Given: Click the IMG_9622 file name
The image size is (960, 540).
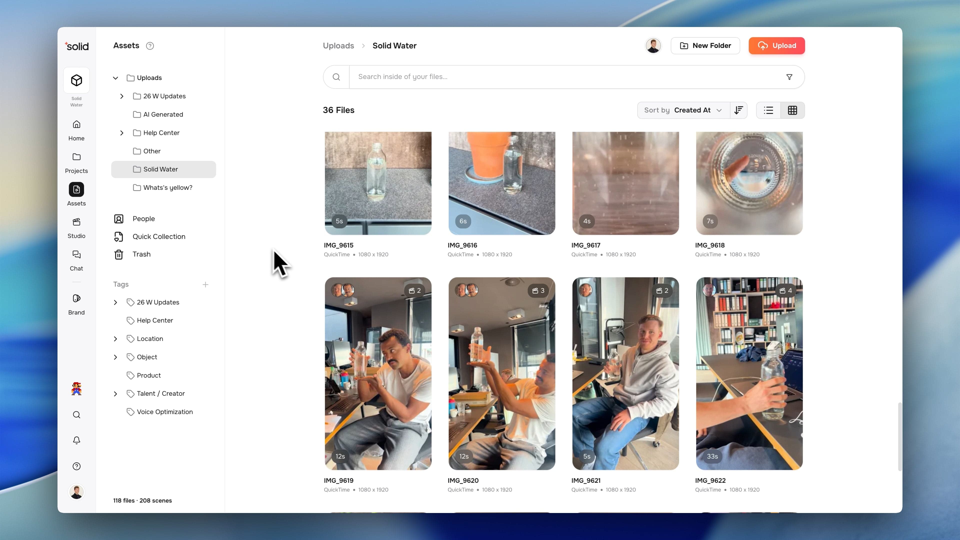Looking at the screenshot, I should [710, 481].
